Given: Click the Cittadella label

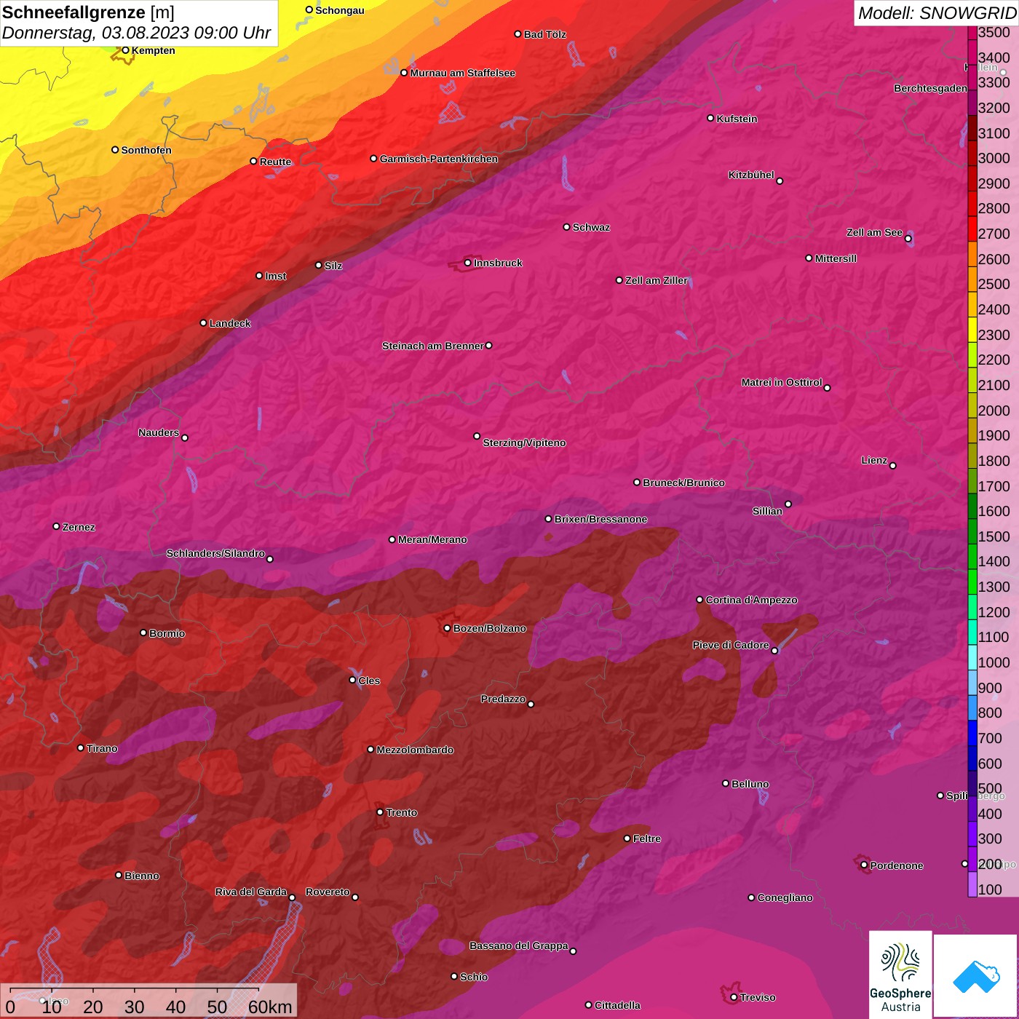Looking at the screenshot, I should (x=617, y=1005).
